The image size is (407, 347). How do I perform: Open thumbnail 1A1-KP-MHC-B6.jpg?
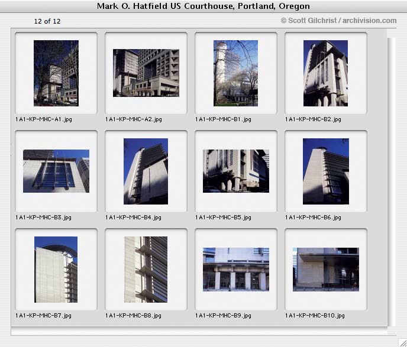coord(326,171)
